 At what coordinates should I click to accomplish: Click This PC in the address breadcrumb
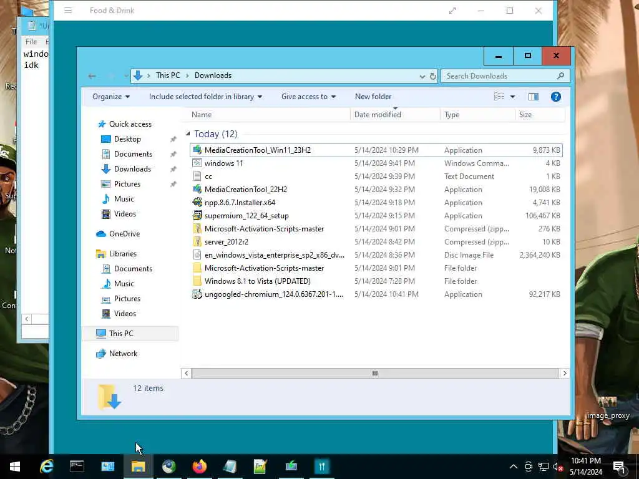point(167,75)
